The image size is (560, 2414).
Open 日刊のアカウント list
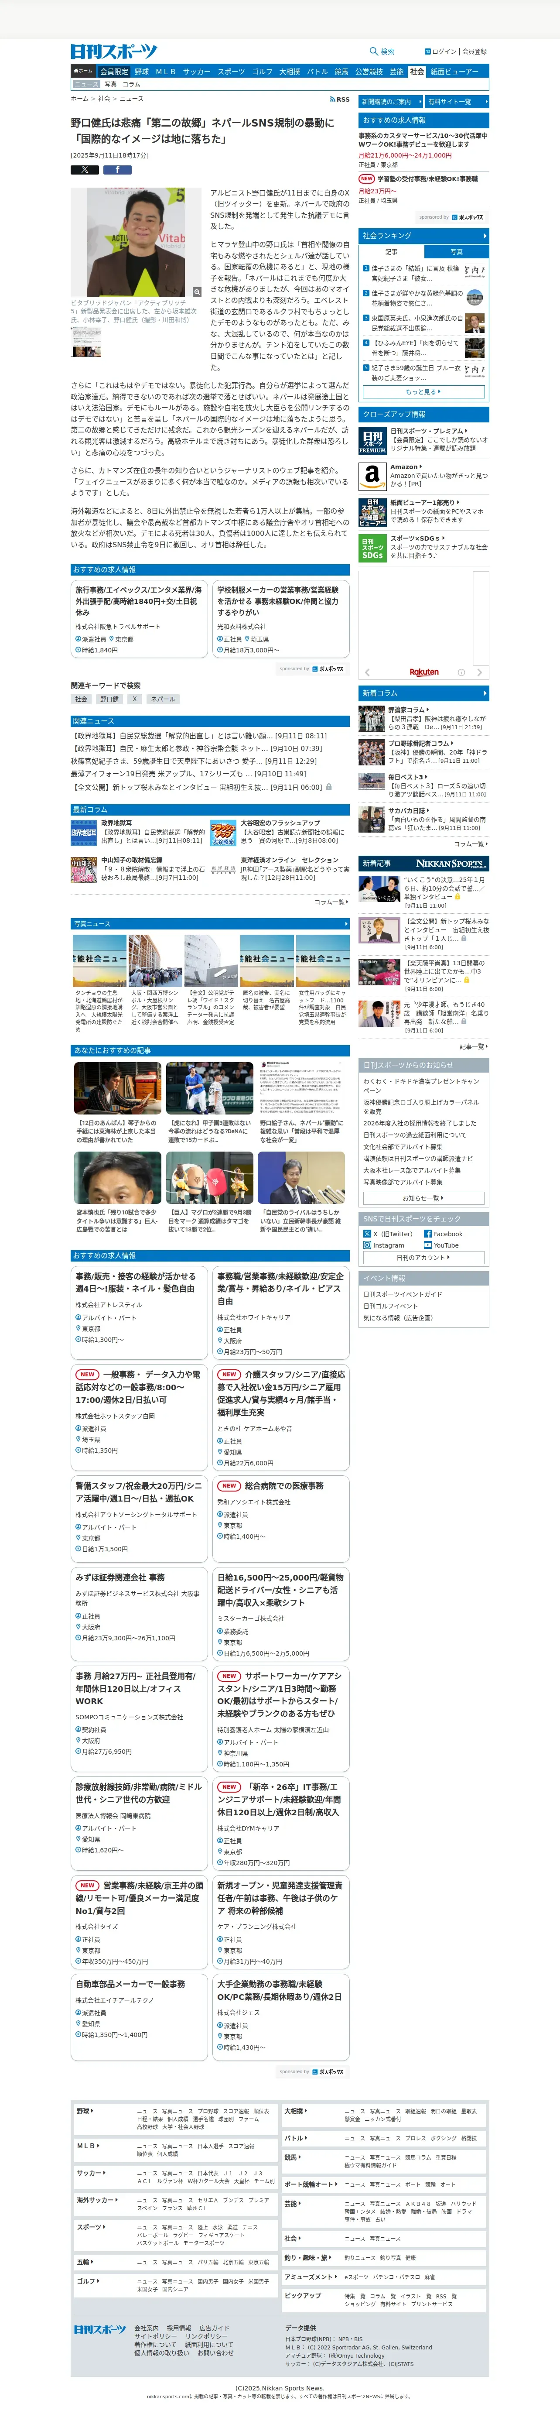[x=423, y=1258]
